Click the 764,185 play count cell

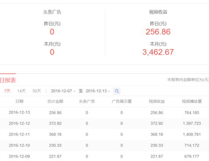coord(192,112)
